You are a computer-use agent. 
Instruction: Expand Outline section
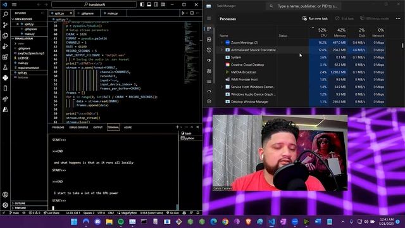[x=29, y=203]
